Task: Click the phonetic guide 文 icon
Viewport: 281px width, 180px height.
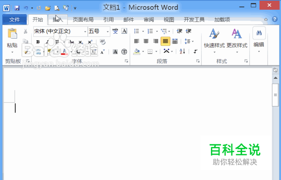Action: pyautogui.click(x=115, y=31)
